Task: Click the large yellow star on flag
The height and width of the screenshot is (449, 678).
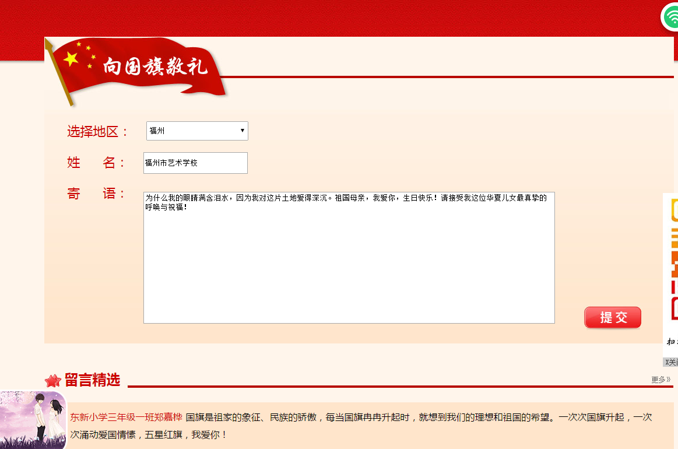Action: pos(71,59)
